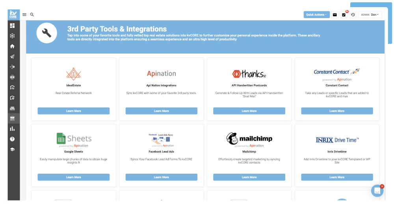Click Learn More for Api Nation Integrations

coord(161,111)
